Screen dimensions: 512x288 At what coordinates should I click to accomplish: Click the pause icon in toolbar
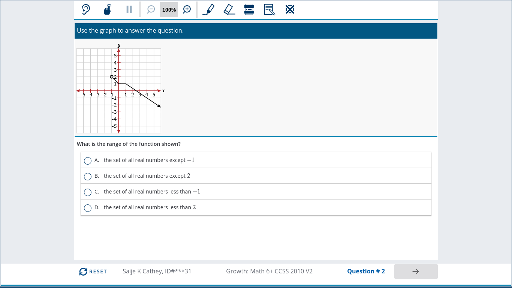click(x=129, y=9)
